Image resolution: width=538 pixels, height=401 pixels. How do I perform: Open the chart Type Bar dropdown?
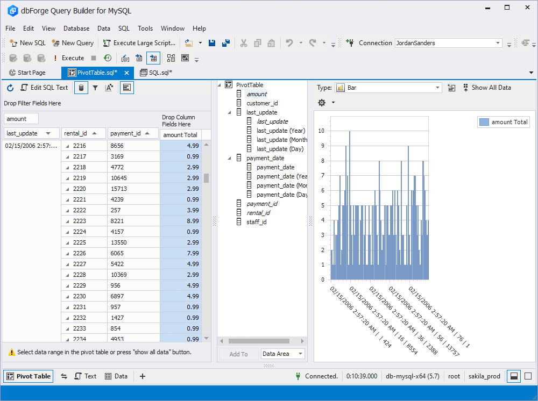[437, 88]
